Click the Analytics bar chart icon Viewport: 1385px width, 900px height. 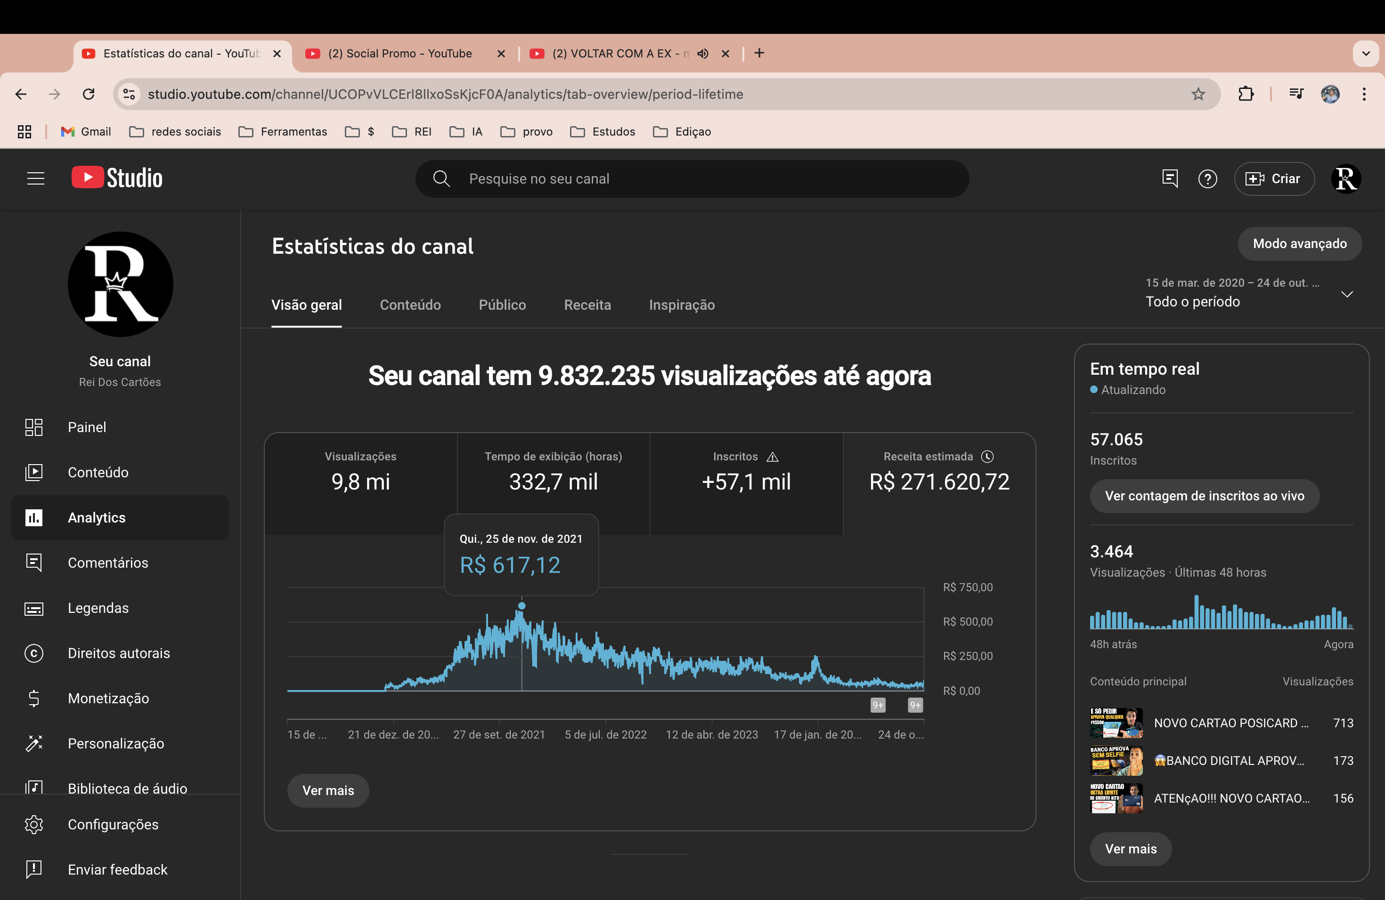tap(34, 517)
